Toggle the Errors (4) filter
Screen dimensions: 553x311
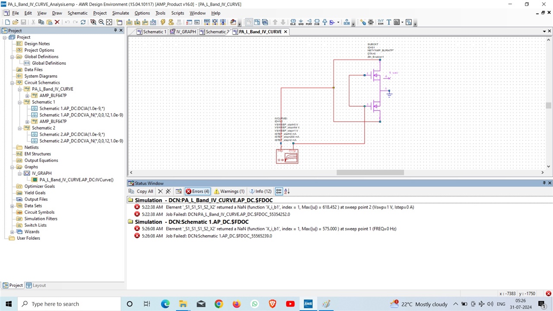[x=197, y=191]
